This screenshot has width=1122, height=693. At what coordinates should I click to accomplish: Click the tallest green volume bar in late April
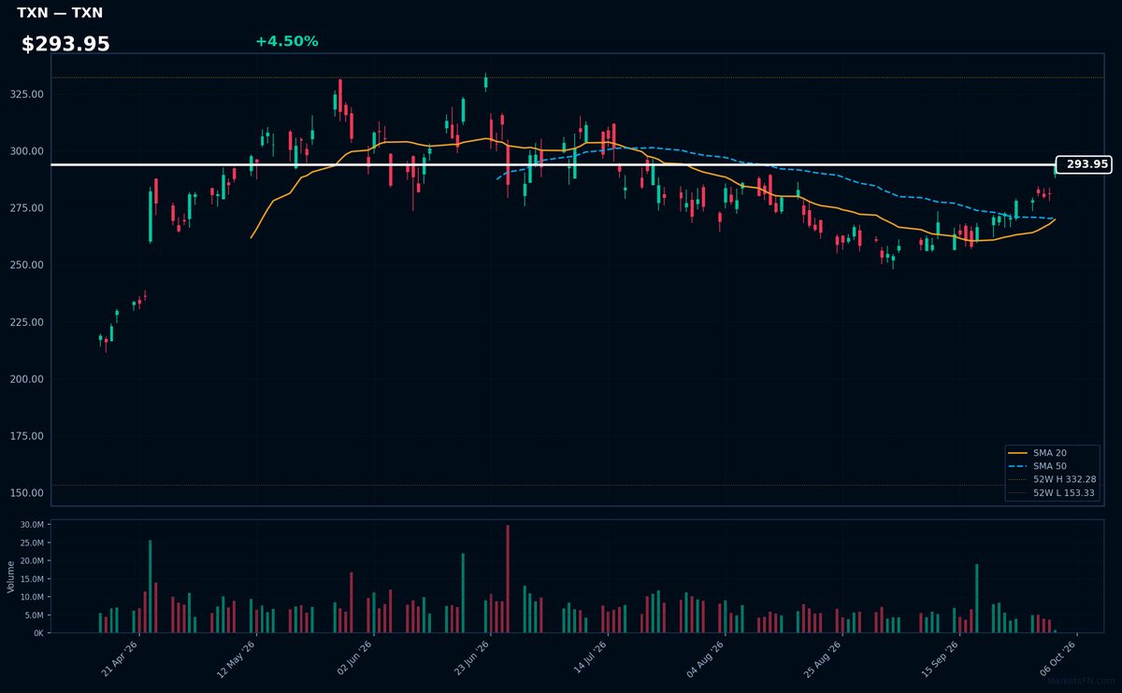pyautogui.click(x=150, y=587)
